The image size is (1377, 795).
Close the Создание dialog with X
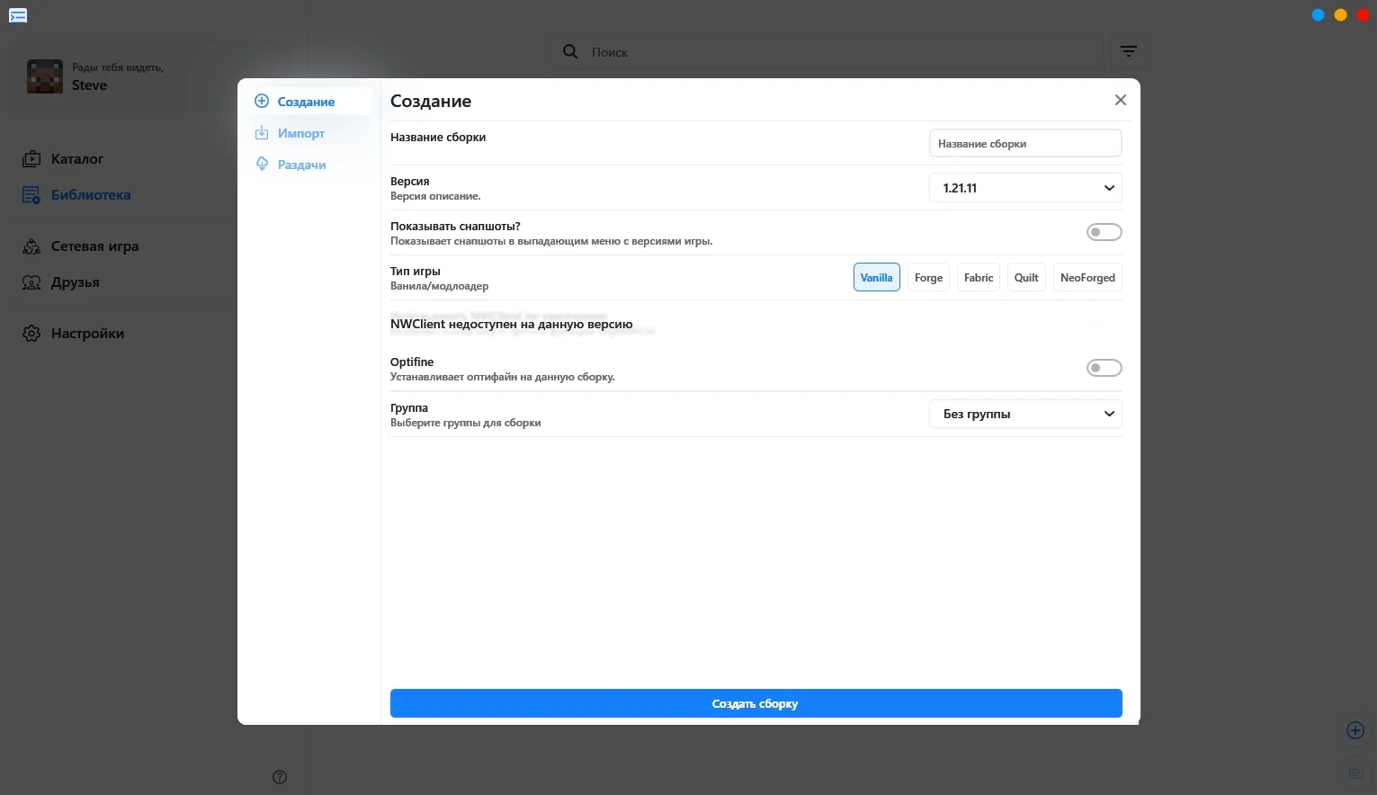click(x=1121, y=100)
